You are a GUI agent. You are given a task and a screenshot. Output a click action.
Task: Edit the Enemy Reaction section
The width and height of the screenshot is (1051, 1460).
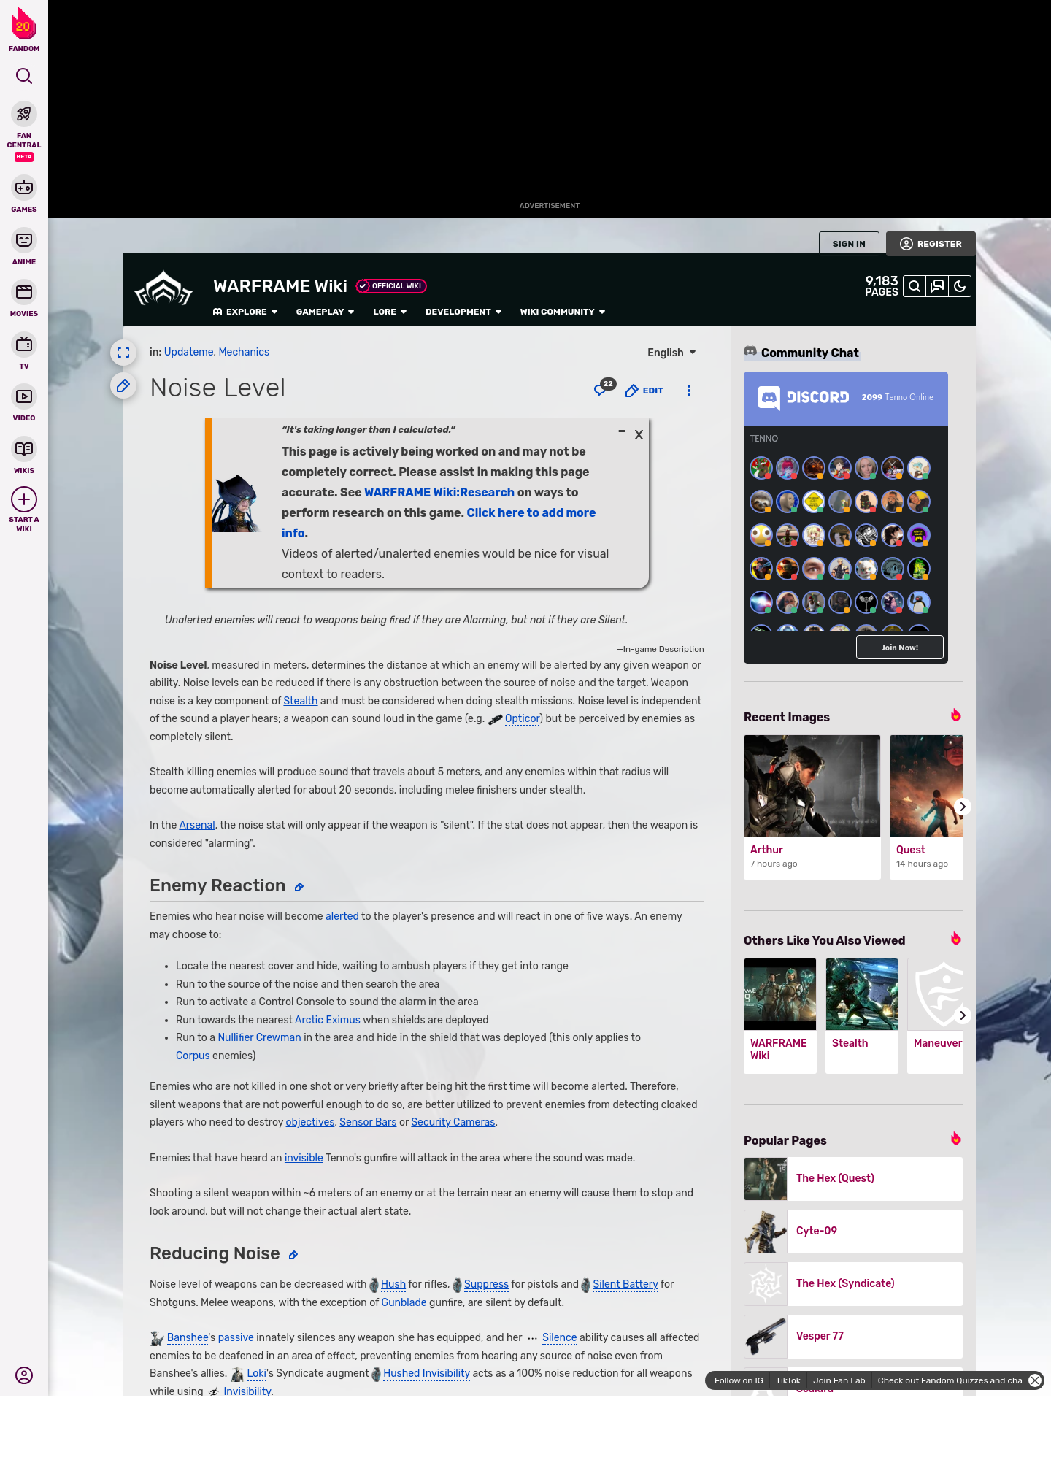(299, 888)
